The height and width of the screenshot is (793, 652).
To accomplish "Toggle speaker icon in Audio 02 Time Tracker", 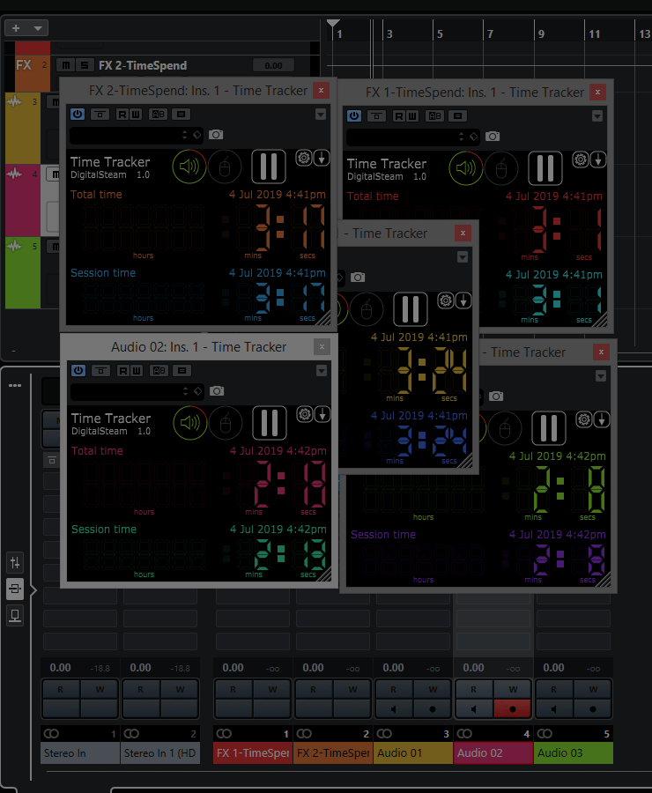I will [190, 423].
